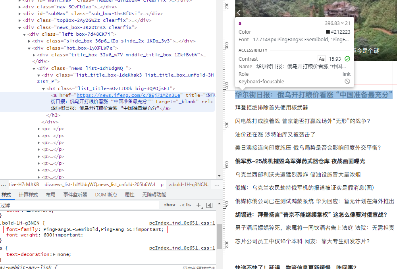
Task: Collapse the left_box-7d48CK7i div node
Action: coord(24,35)
